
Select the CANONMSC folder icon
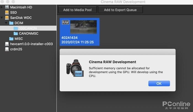coord(16,33)
